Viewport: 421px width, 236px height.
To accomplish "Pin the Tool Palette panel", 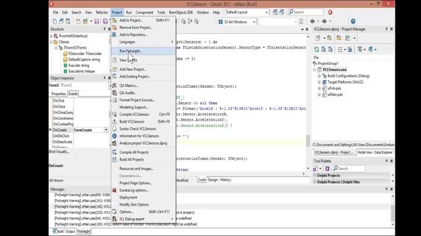I will [x=387, y=161].
